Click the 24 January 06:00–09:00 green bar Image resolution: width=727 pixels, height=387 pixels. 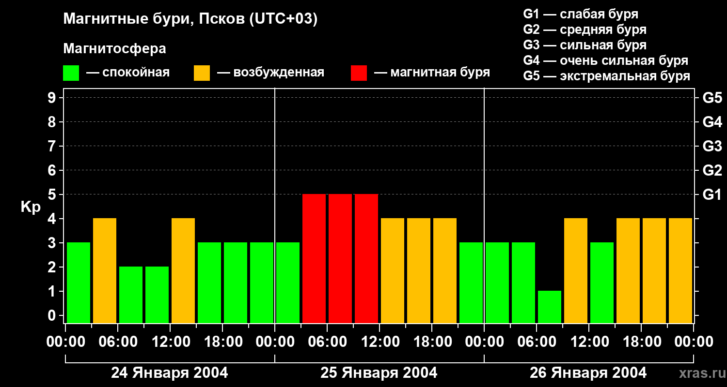[131, 295]
